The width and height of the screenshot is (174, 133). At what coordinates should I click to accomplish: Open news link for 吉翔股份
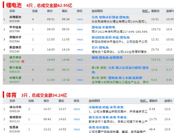pos(80,19)
